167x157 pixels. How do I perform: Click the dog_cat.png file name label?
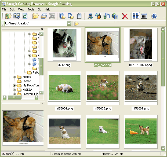click(x=103, y=65)
